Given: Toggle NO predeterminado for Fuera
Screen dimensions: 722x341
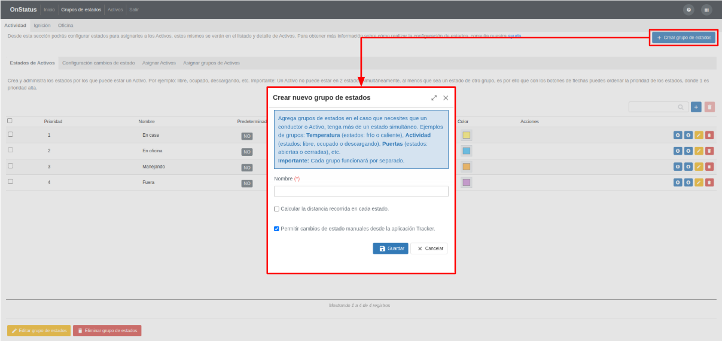Looking at the screenshot, I should tap(247, 183).
